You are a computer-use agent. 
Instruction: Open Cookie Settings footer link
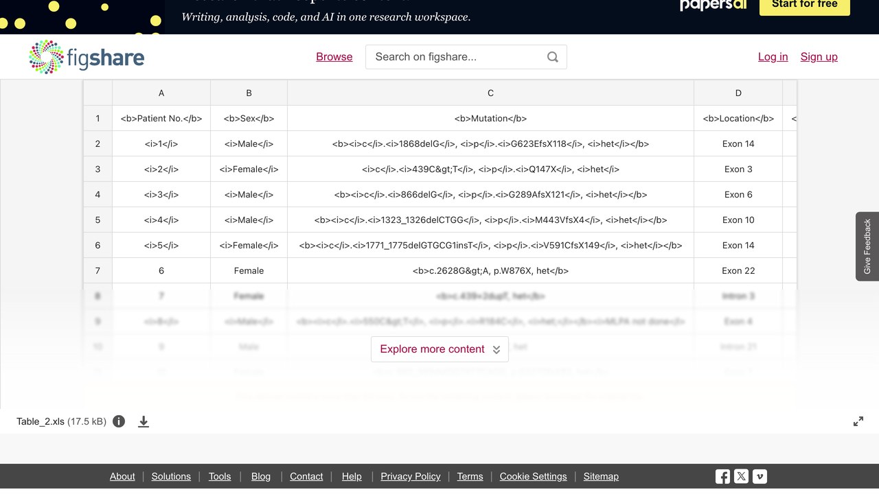pos(534,476)
